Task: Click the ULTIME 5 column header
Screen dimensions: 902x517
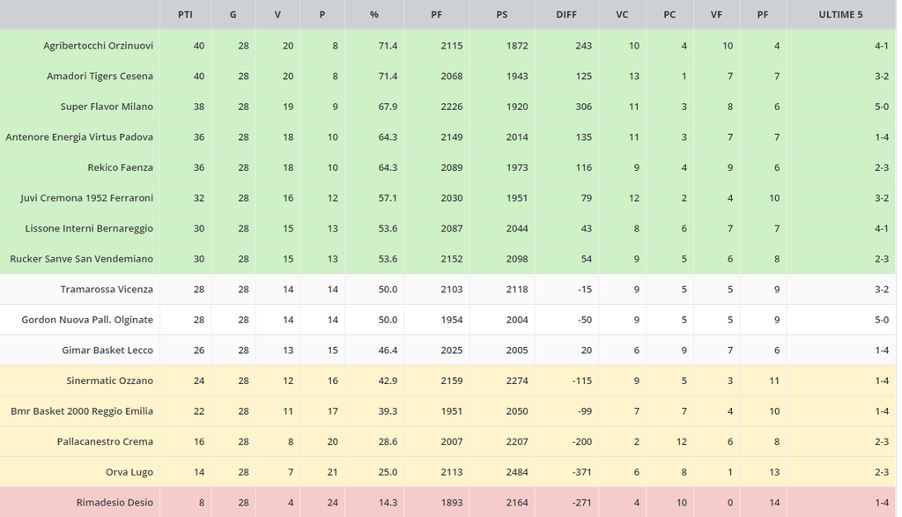Action: (839, 14)
